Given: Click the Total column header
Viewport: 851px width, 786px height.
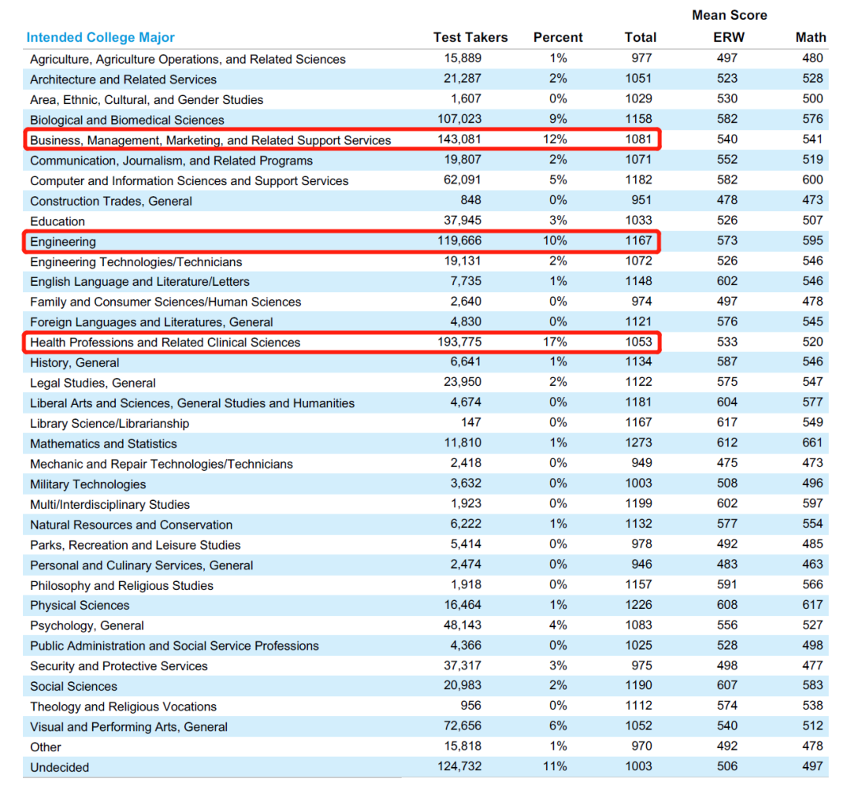Looking at the screenshot, I should point(640,37).
